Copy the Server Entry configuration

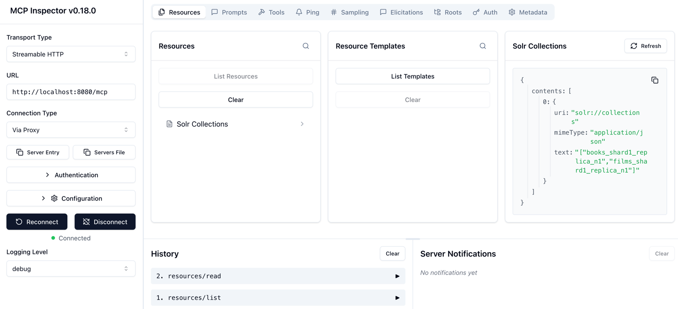[38, 152]
